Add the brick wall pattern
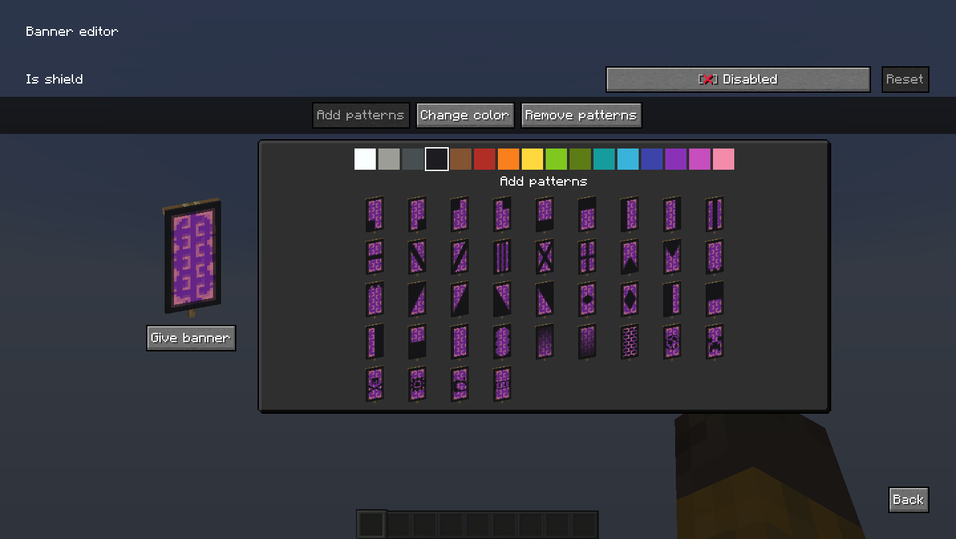The width and height of the screenshot is (956, 539). click(629, 341)
